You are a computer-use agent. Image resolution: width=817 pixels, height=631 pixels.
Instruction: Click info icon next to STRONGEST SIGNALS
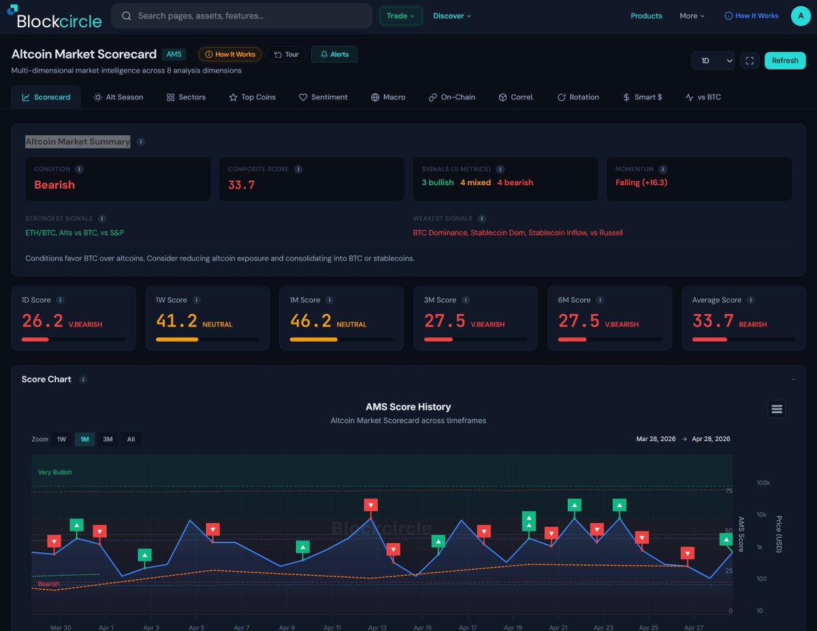point(102,219)
